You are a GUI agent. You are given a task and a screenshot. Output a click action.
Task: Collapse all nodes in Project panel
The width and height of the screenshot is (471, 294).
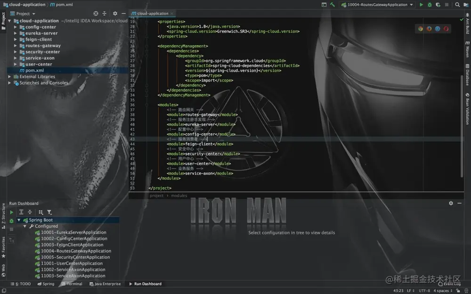coord(104,14)
